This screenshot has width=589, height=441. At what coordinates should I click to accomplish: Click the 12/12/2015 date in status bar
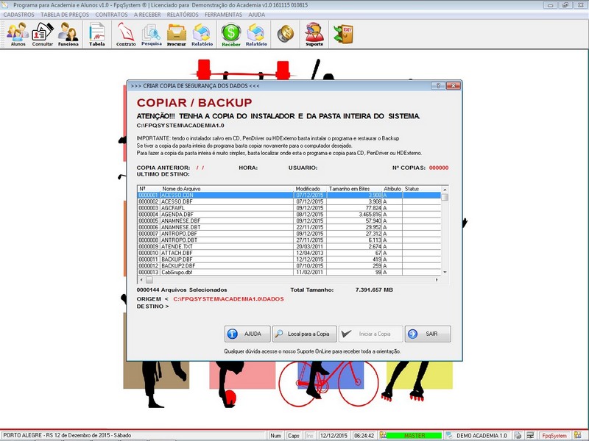coord(334,435)
